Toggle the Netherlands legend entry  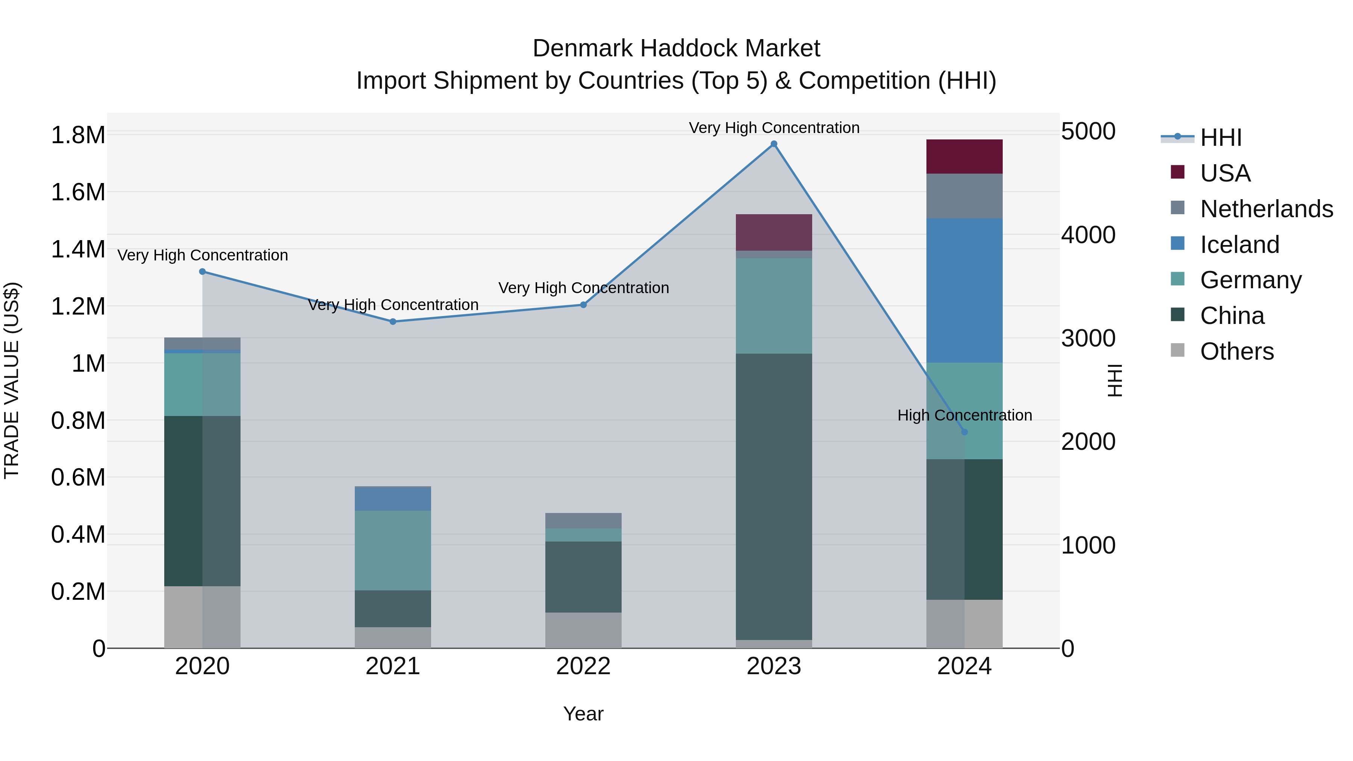coord(1252,209)
